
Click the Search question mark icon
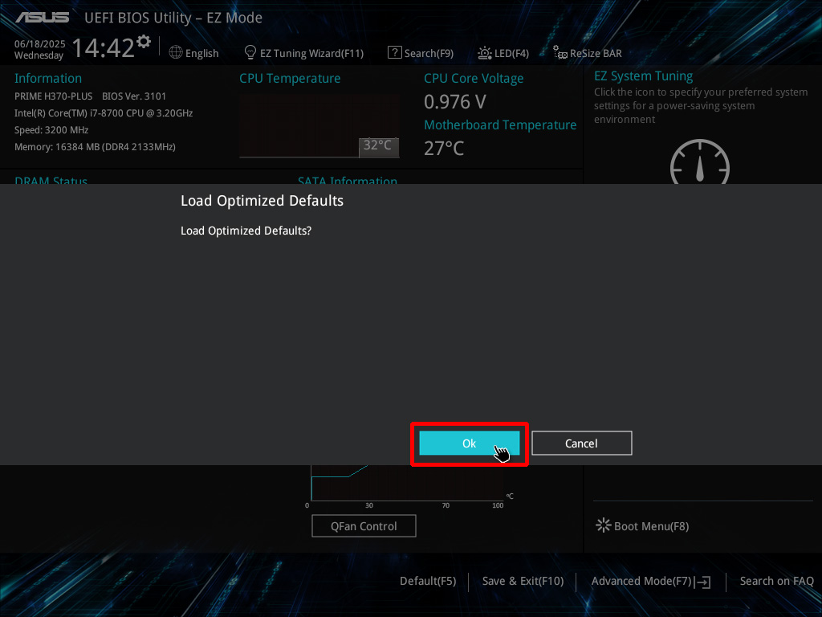tap(394, 52)
